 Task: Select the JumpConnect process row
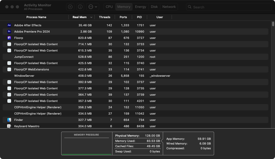click(x=136, y=57)
